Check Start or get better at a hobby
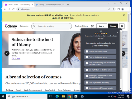 click(x=87, y=83)
